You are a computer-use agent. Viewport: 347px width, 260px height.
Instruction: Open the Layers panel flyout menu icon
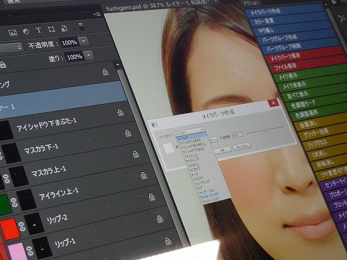(97, 15)
